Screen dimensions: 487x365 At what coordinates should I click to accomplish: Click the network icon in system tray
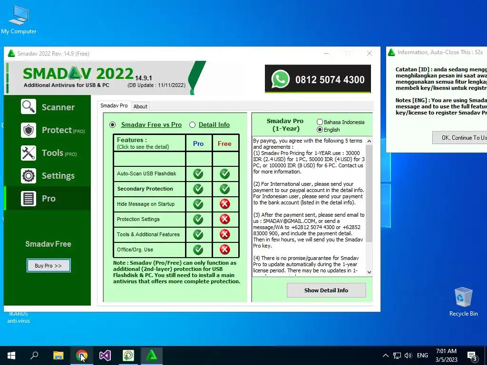(x=397, y=355)
